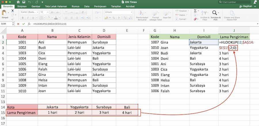Cancel formula with the red X icon
Viewport: 259px width, 126px height.
[x=18, y=24]
